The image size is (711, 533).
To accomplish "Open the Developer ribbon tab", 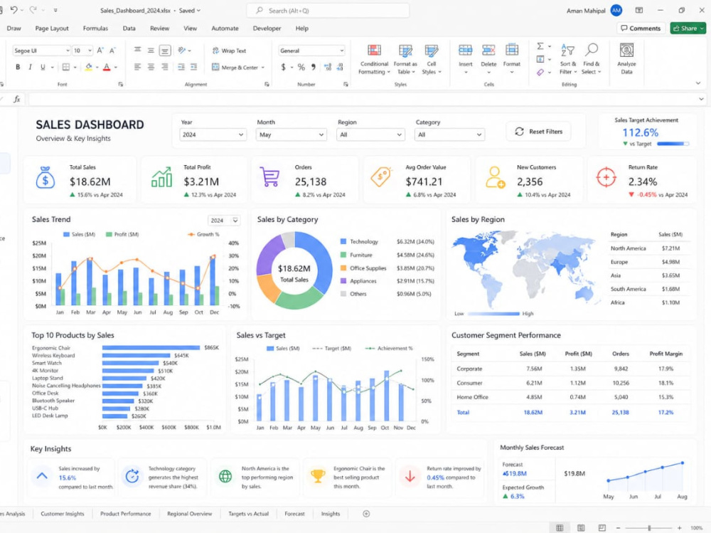I will [x=267, y=28].
